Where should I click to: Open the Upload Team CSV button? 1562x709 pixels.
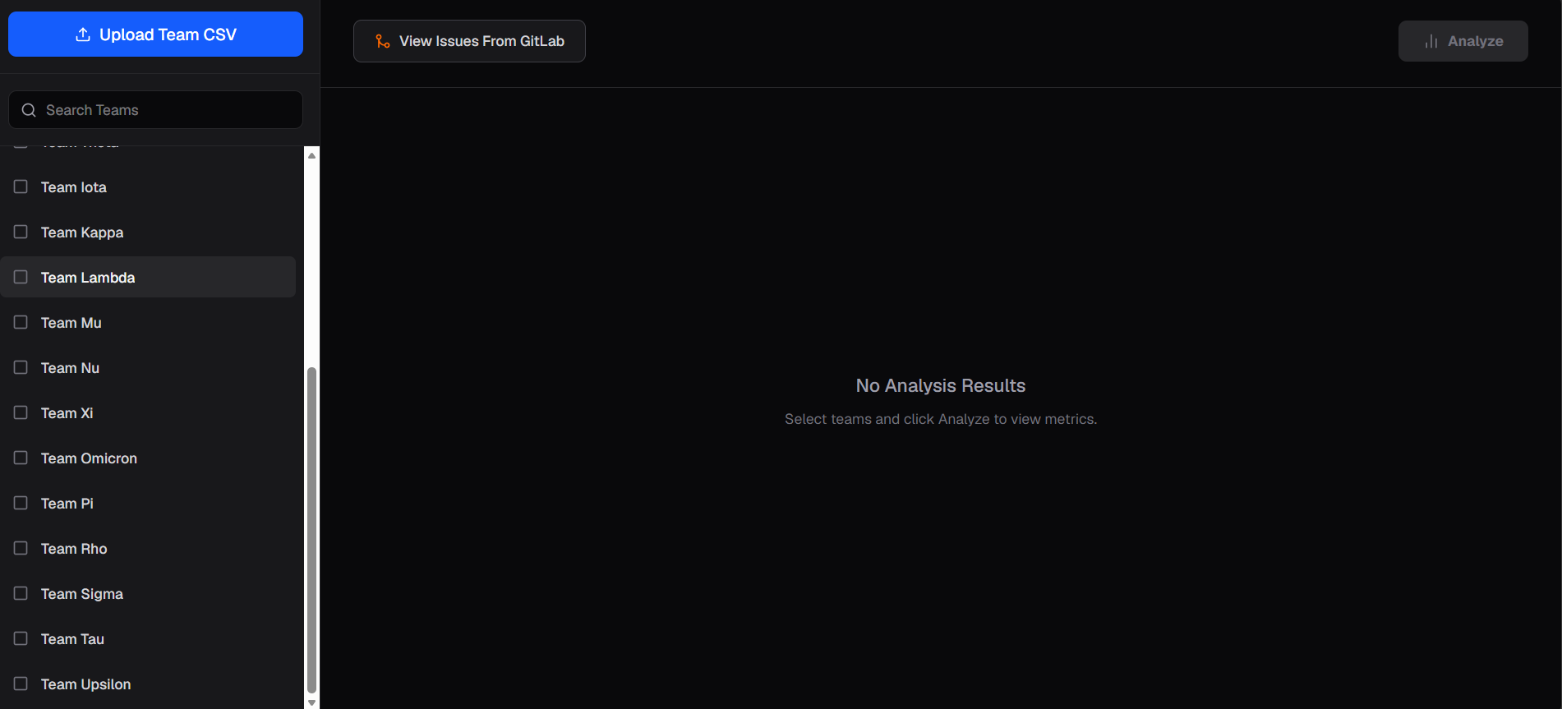point(155,35)
